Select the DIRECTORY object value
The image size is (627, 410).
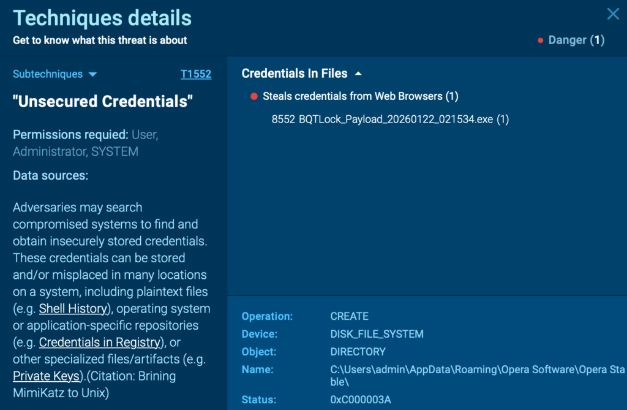click(x=358, y=352)
